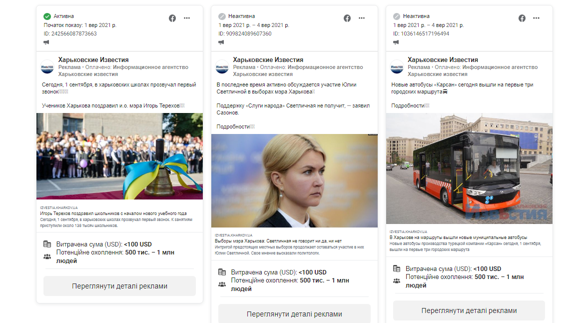The width and height of the screenshot is (574, 323).
Task: Open the three-dot menu on the school bell ad
Action: (x=187, y=18)
